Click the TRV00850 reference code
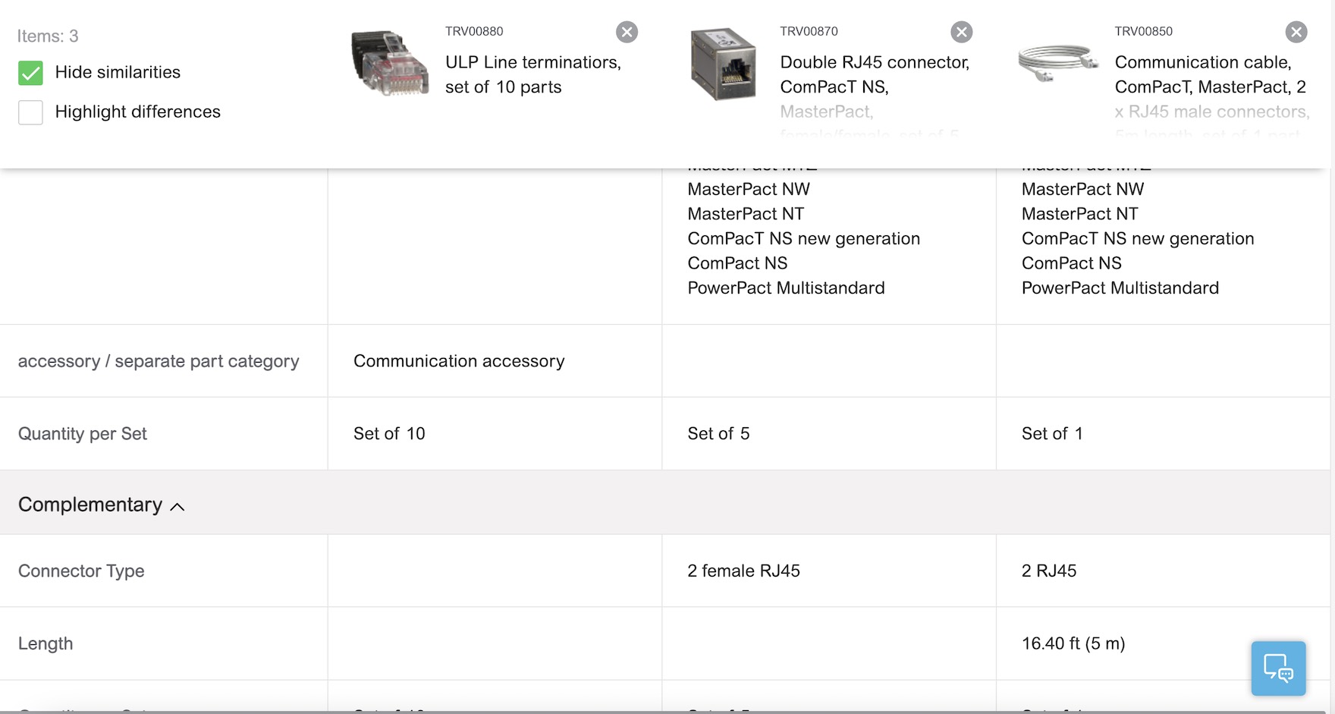Viewport: 1335px width, 714px height. pyautogui.click(x=1142, y=31)
